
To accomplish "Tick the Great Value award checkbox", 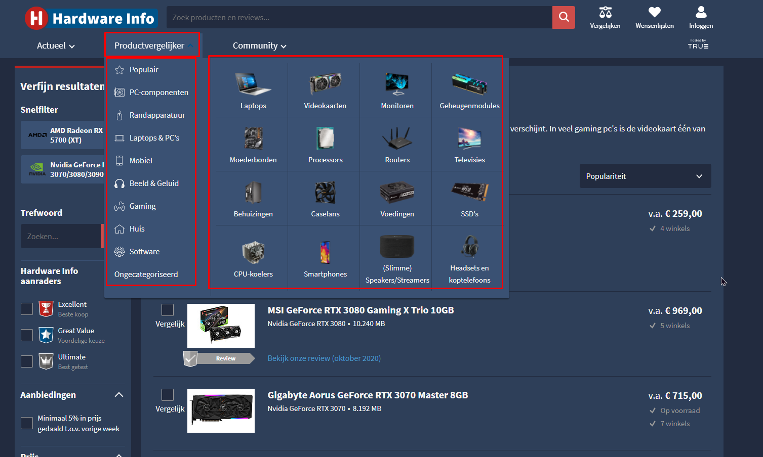I will [27, 335].
